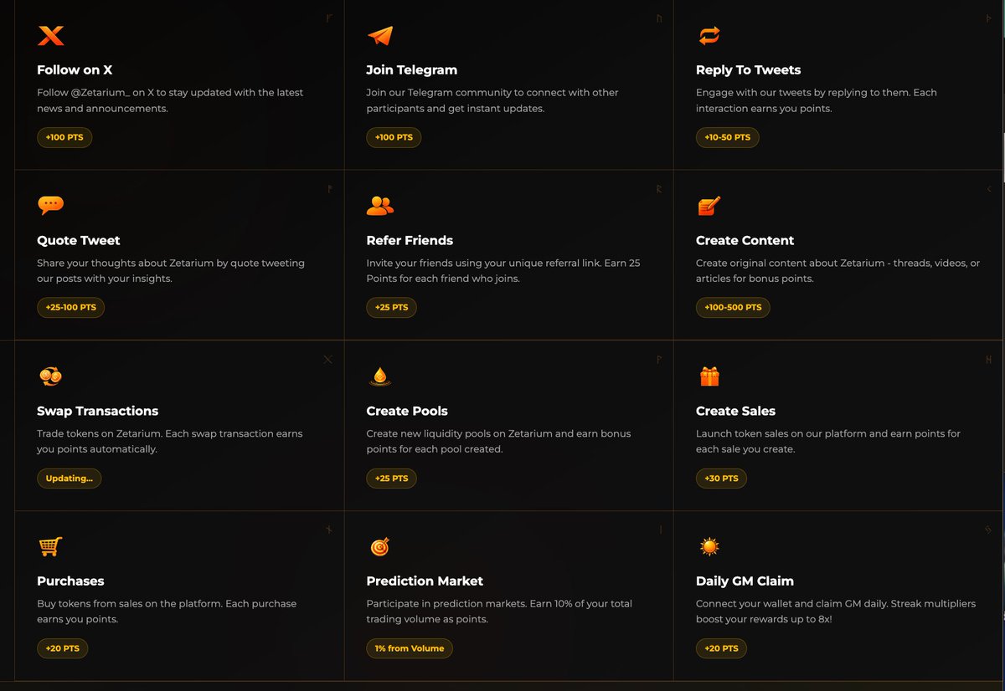Click the shopping cart icon for Purchases
The height and width of the screenshot is (691, 1005).
point(50,546)
